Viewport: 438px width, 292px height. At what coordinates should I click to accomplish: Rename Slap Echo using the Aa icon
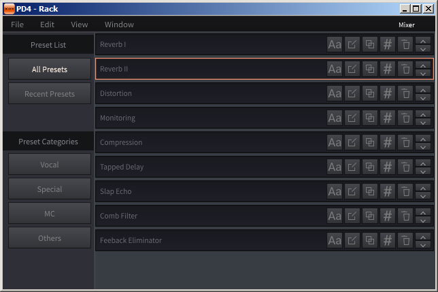point(335,191)
